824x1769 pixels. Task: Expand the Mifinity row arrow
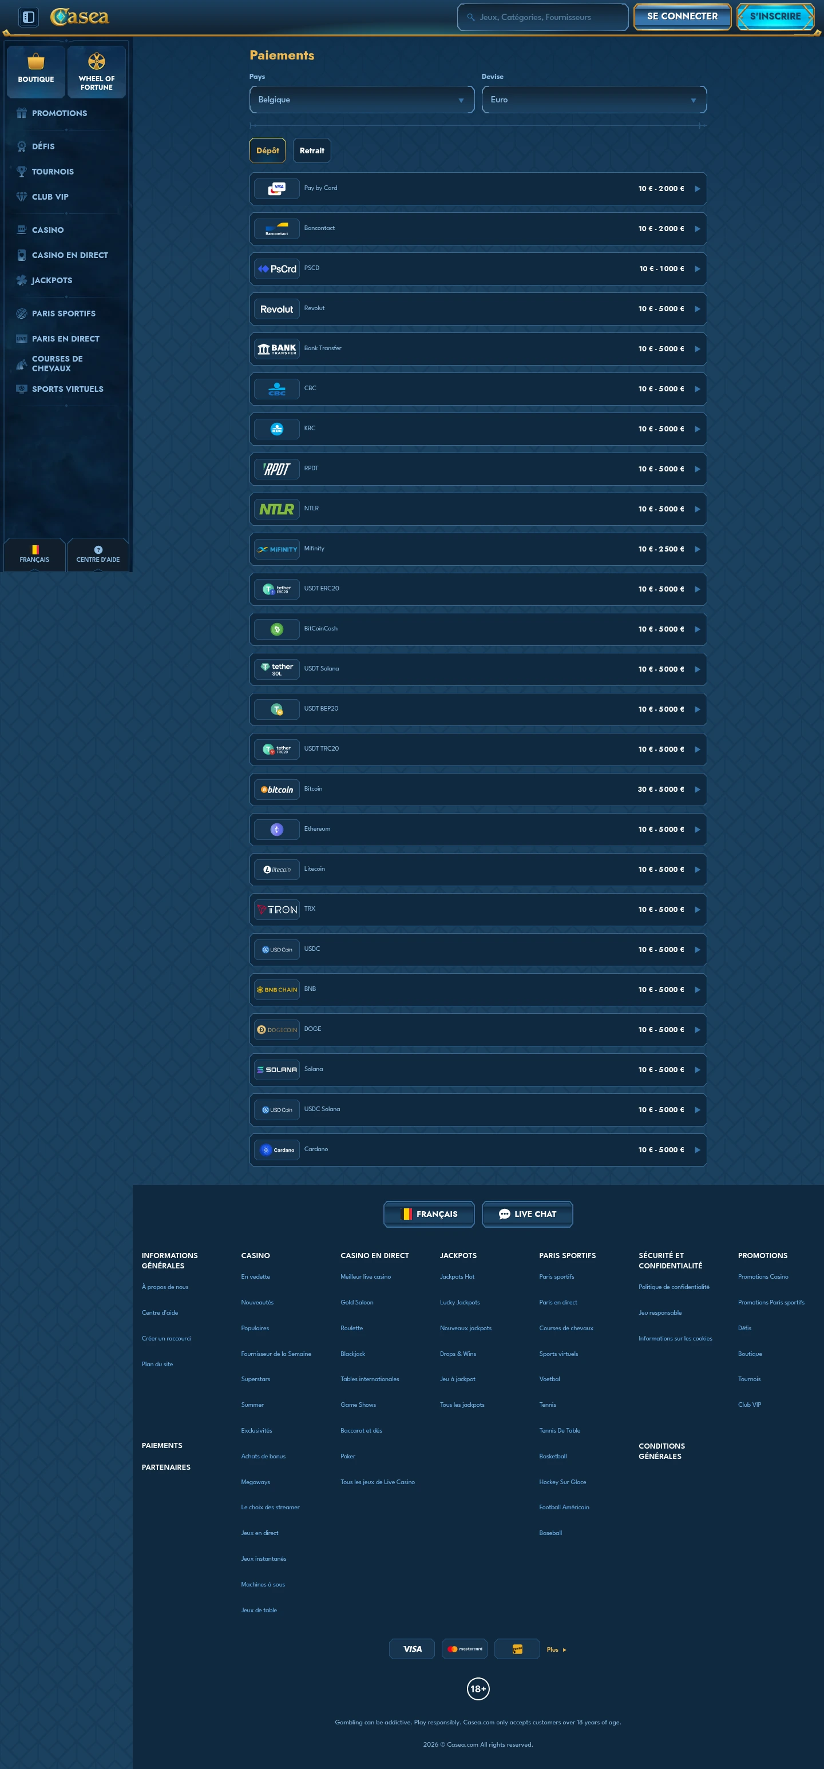697,549
